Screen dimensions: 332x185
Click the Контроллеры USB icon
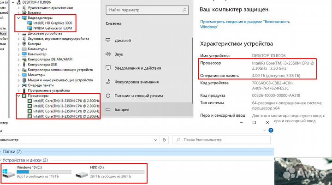tap(24, 65)
